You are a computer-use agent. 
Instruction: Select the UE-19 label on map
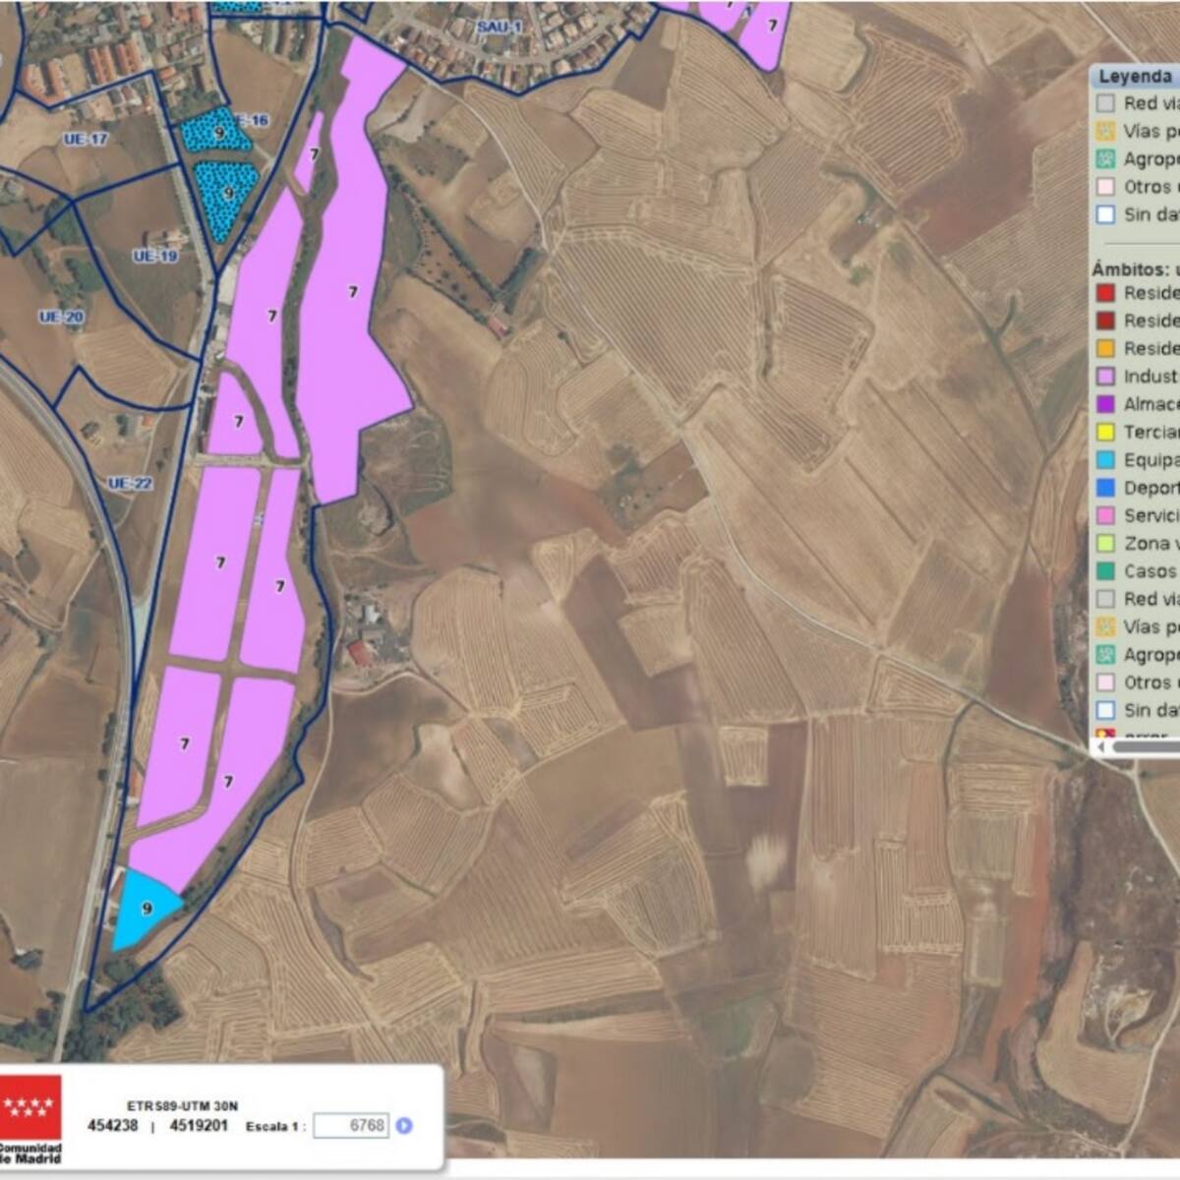pyautogui.click(x=155, y=257)
